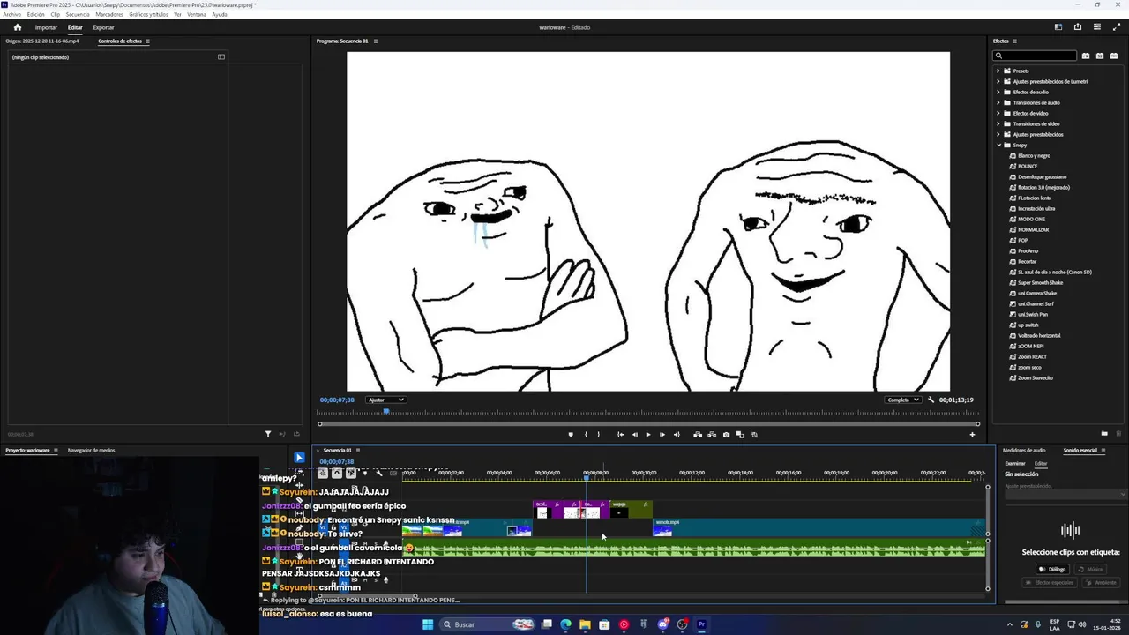Click the Ambiente tag button
Image resolution: width=1129 pixels, height=635 pixels.
click(x=1102, y=582)
